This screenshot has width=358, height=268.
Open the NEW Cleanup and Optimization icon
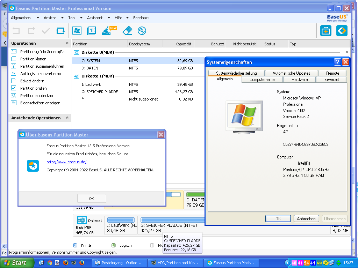109,31
